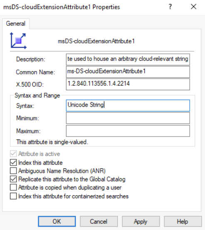Screen dimensions: 205x230
Task: Apply the attribute changes
Action: (141, 221)
